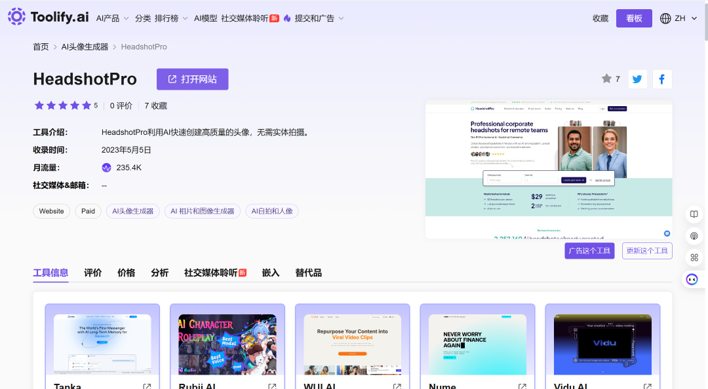Click the Toolify.ai logo

[48, 16]
